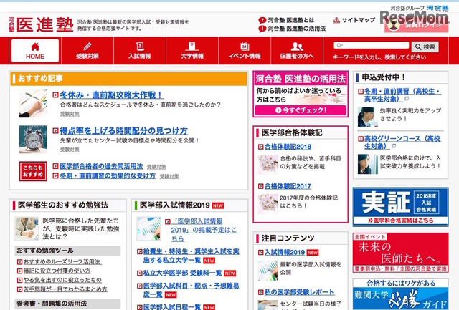Click cherry blossom thumbnail for 合格体験記2018
This screenshot has height=310, width=459.
coord(268,165)
